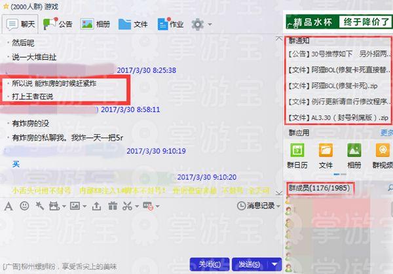Open the 阿狸BOL(修复卡死).zip file notice
The width and height of the screenshot is (393, 274).
pos(333,86)
